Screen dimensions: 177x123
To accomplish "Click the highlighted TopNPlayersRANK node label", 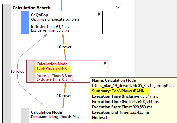I will (52, 68).
